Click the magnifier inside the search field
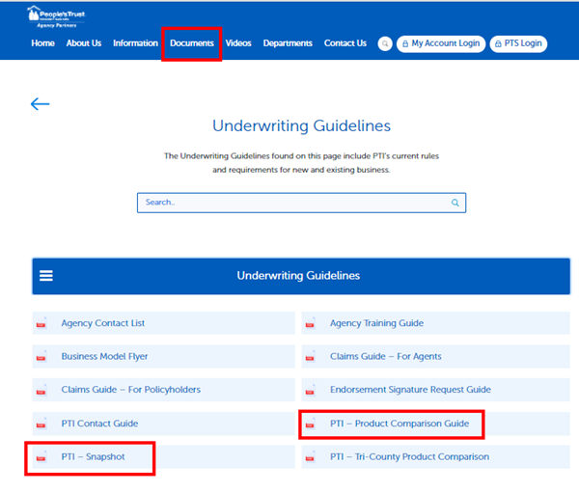The width and height of the screenshot is (579, 493). pos(455,203)
